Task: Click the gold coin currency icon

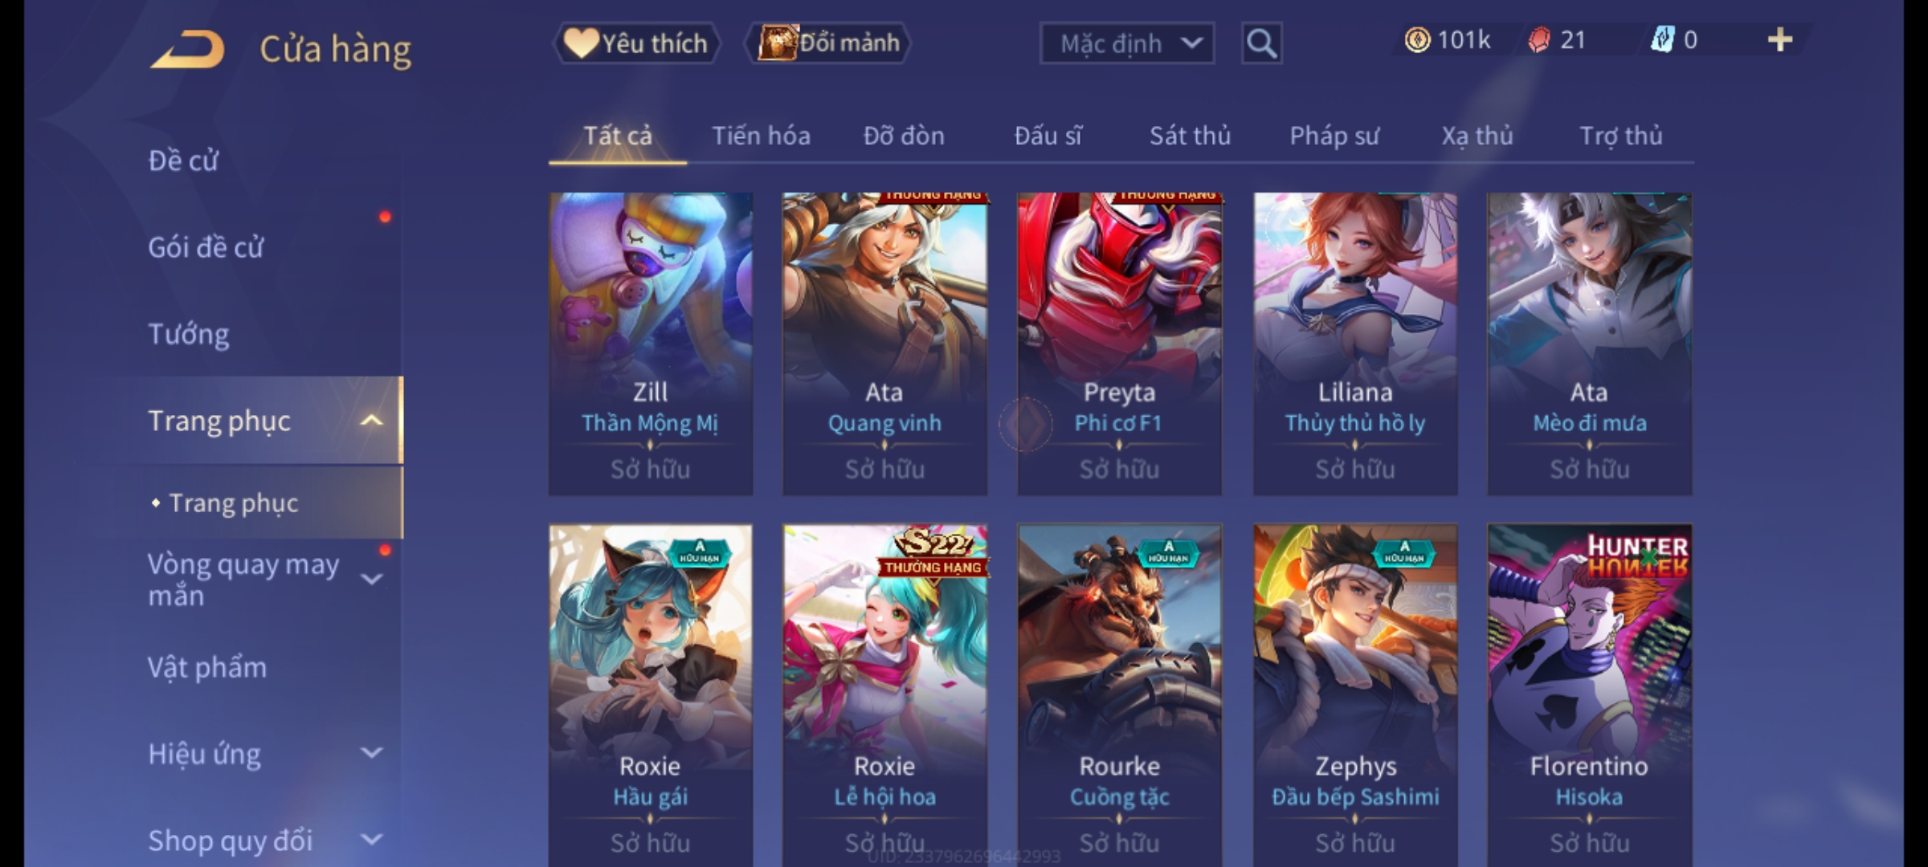Action: (1417, 40)
